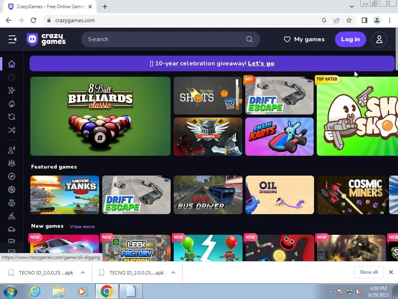
Task: Open the Adventure compass category icon
Action: (12, 176)
